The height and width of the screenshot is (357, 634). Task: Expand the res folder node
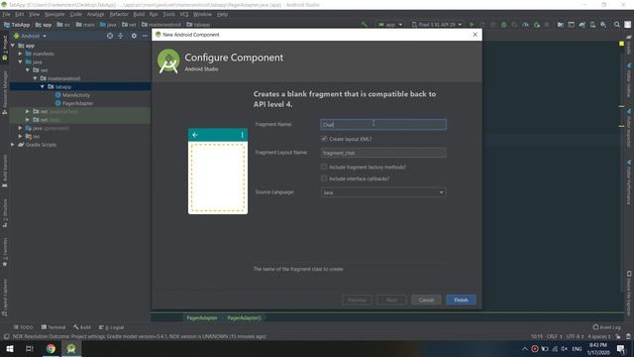click(x=20, y=137)
